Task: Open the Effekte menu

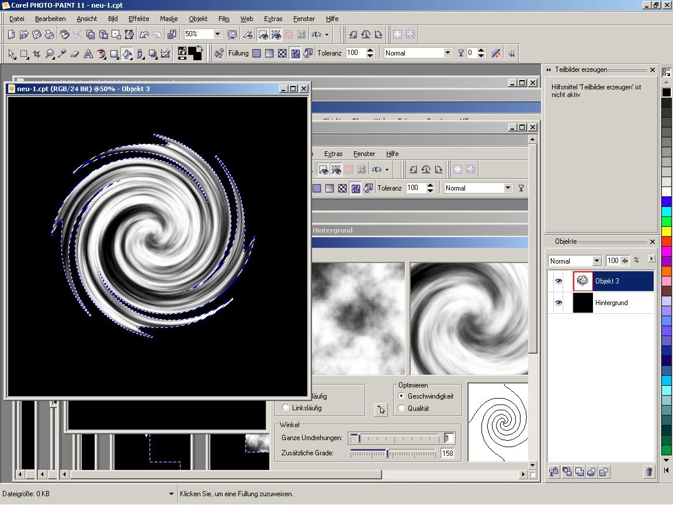Action: coord(139,19)
